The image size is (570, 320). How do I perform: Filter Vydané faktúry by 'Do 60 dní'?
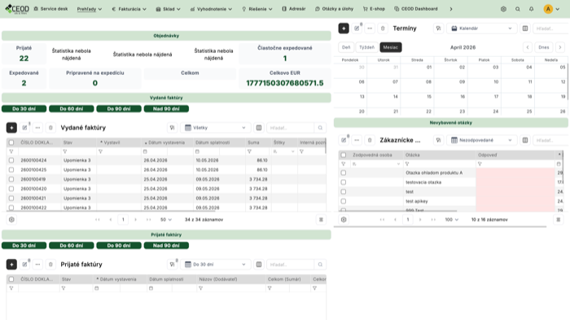coord(72,109)
